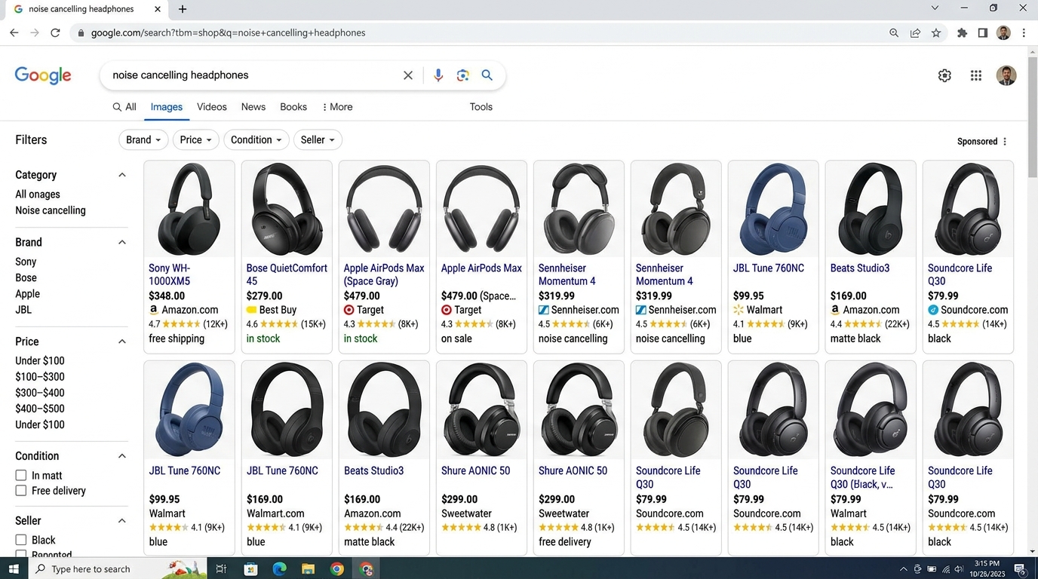Clear the search box with X icon
The height and width of the screenshot is (579, 1038).
click(408, 75)
